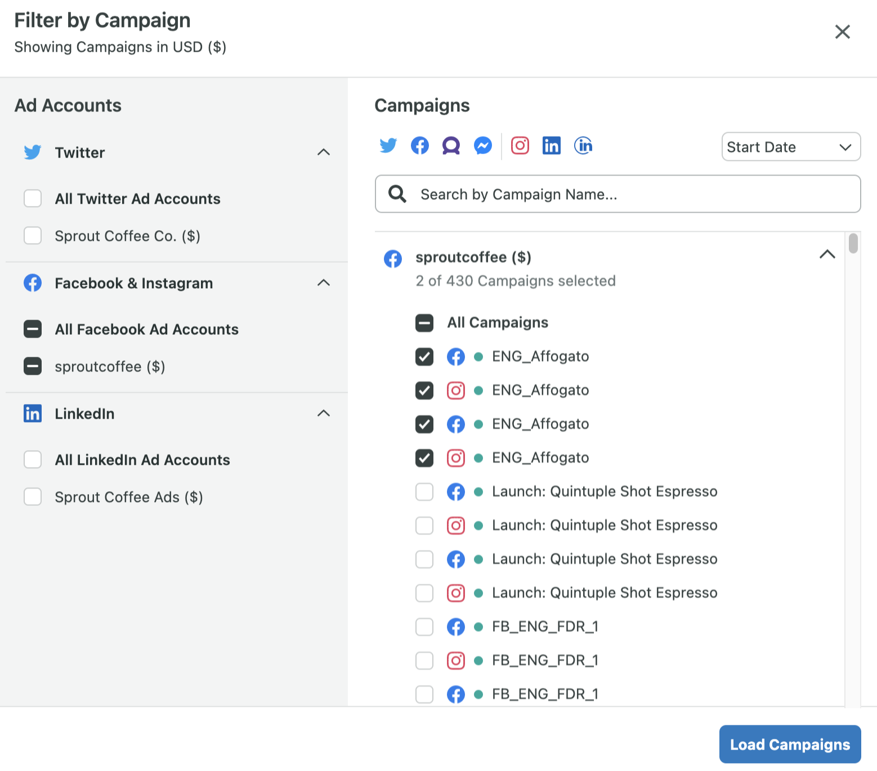Click the magnifying glass search icon

[397, 194]
